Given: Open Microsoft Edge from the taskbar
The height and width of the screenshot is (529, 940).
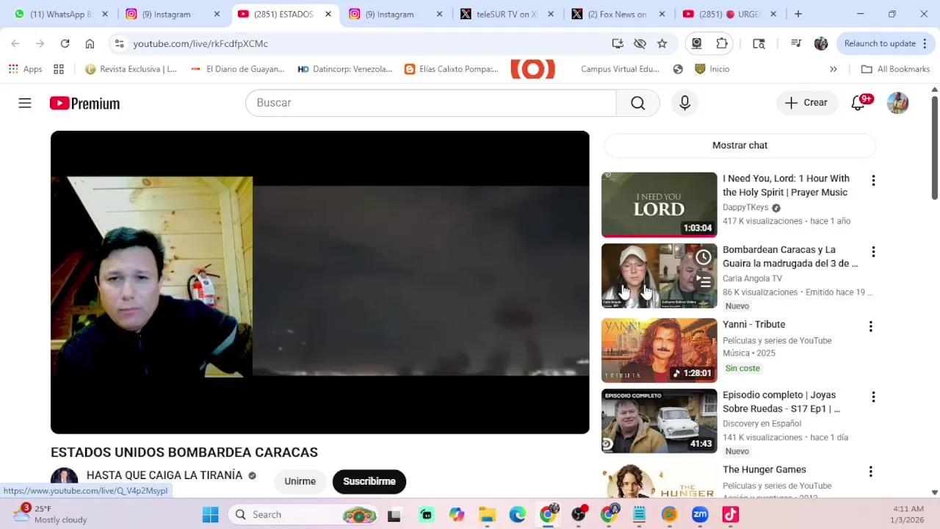Looking at the screenshot, I should [518, 514].
